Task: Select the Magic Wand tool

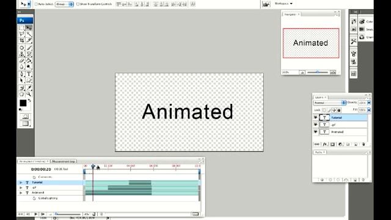Action: pos(29,34)
